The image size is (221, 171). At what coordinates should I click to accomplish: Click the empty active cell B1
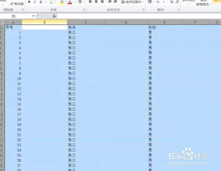tap(45, 27)
